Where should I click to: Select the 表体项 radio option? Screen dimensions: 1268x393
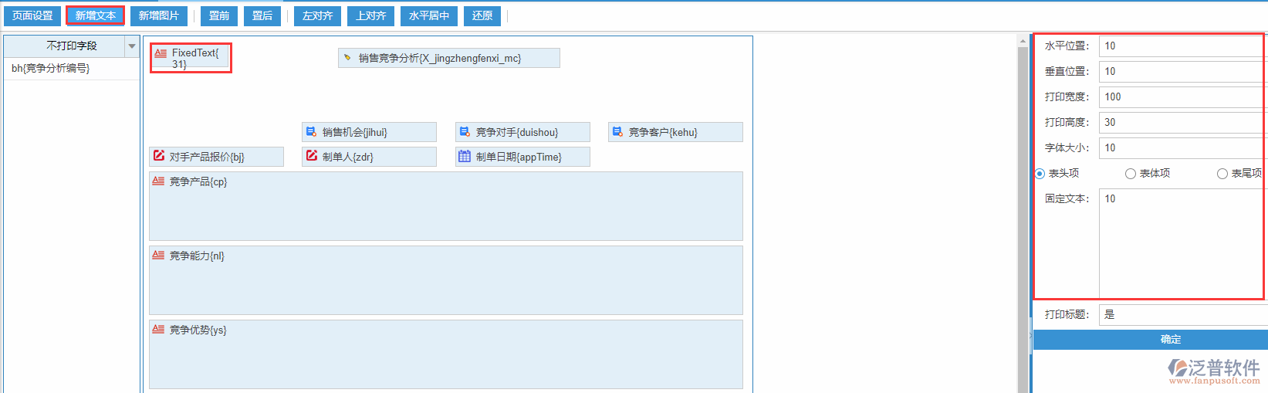pyautogui.click(x=1131, y=174)
